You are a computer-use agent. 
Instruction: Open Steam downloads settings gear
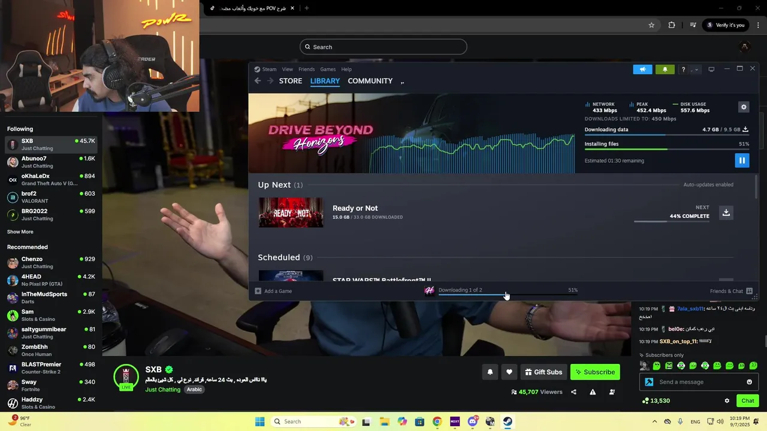(744, 107)
